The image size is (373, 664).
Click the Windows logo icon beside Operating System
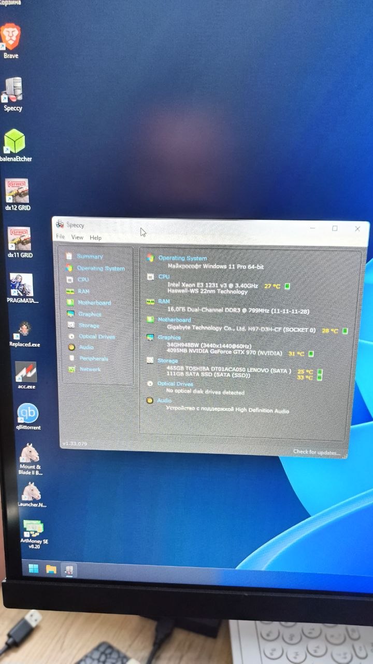coord(150,258)
